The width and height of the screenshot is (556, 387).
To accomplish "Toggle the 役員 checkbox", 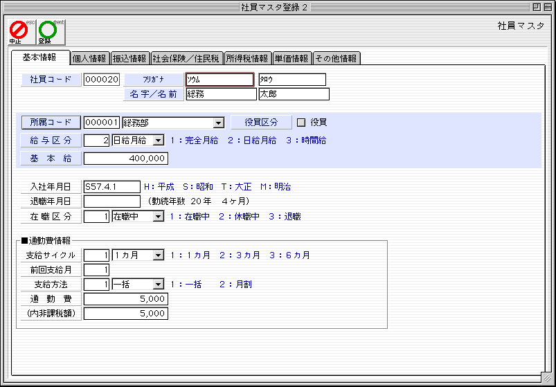I will pyautogui.click(x=301, y=123).
